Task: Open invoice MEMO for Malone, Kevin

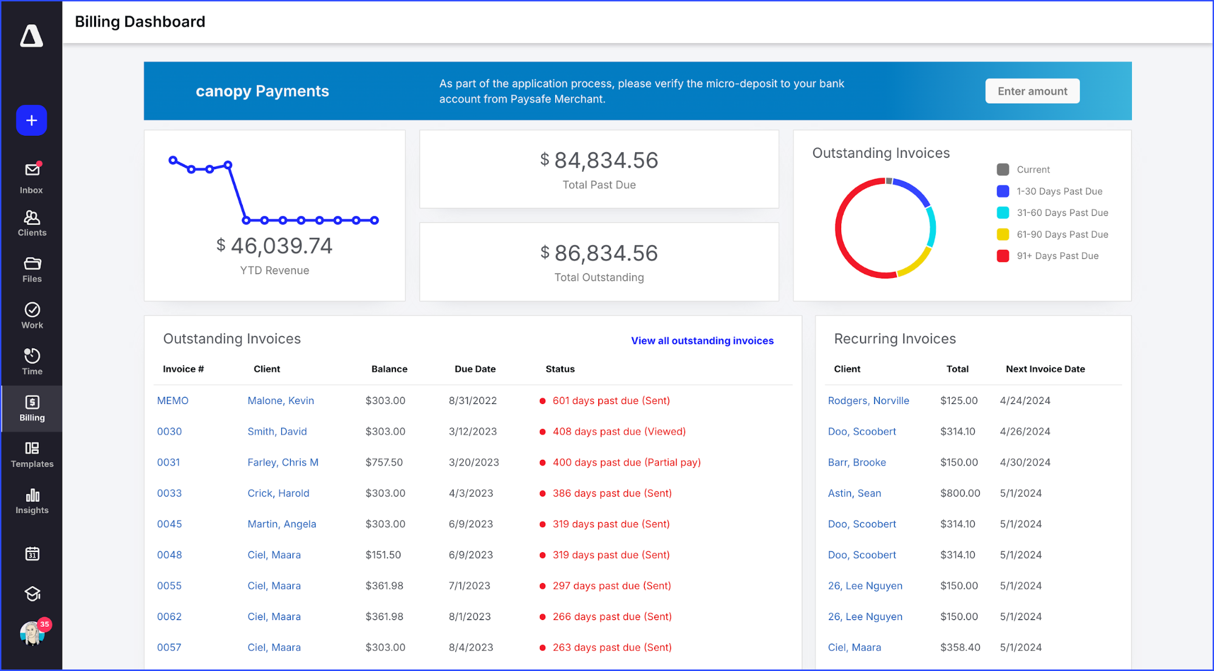Action: tap(172, 400)
